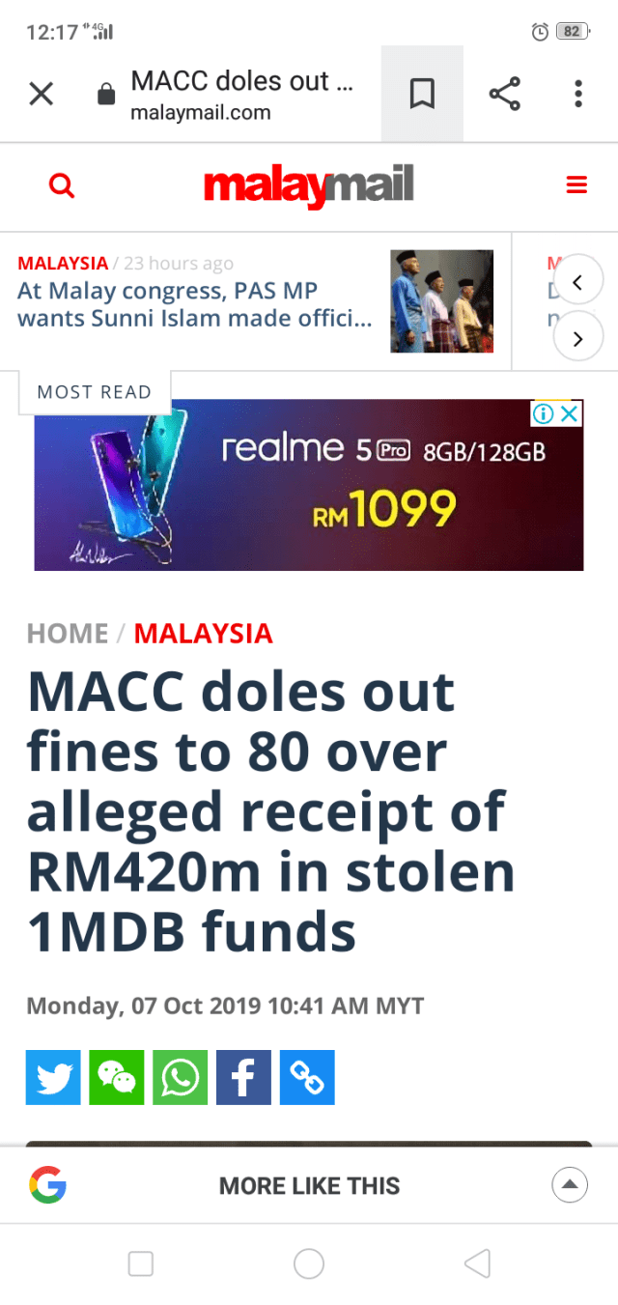Show previous most-read story with left chevron

point(577,282)
